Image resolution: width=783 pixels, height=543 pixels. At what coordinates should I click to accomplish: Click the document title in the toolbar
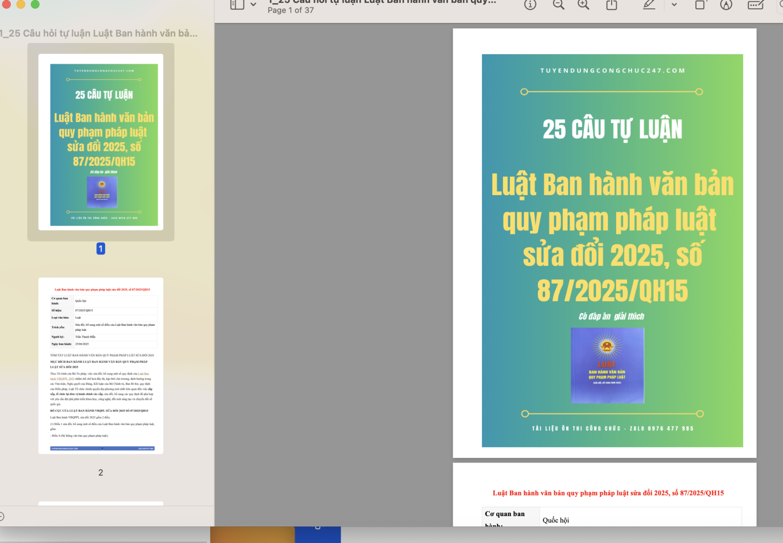382,2
